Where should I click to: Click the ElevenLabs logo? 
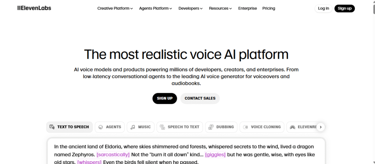pos(34,8)
